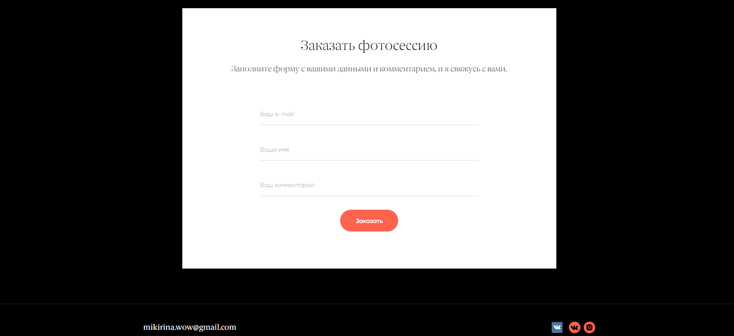Open the blue square VK icon

tap(557, 327)
